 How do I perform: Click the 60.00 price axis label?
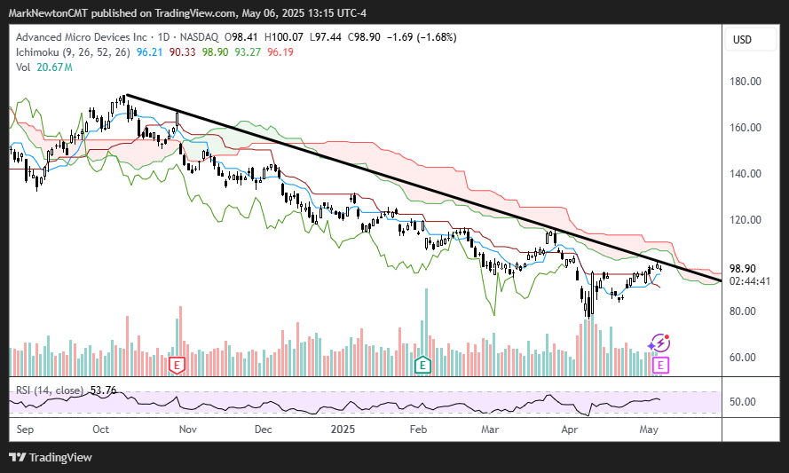tap(743, 358)
